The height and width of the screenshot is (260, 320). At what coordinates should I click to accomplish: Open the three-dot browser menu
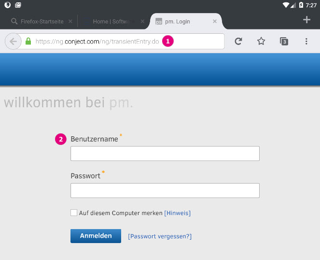[x=306, y=42]
